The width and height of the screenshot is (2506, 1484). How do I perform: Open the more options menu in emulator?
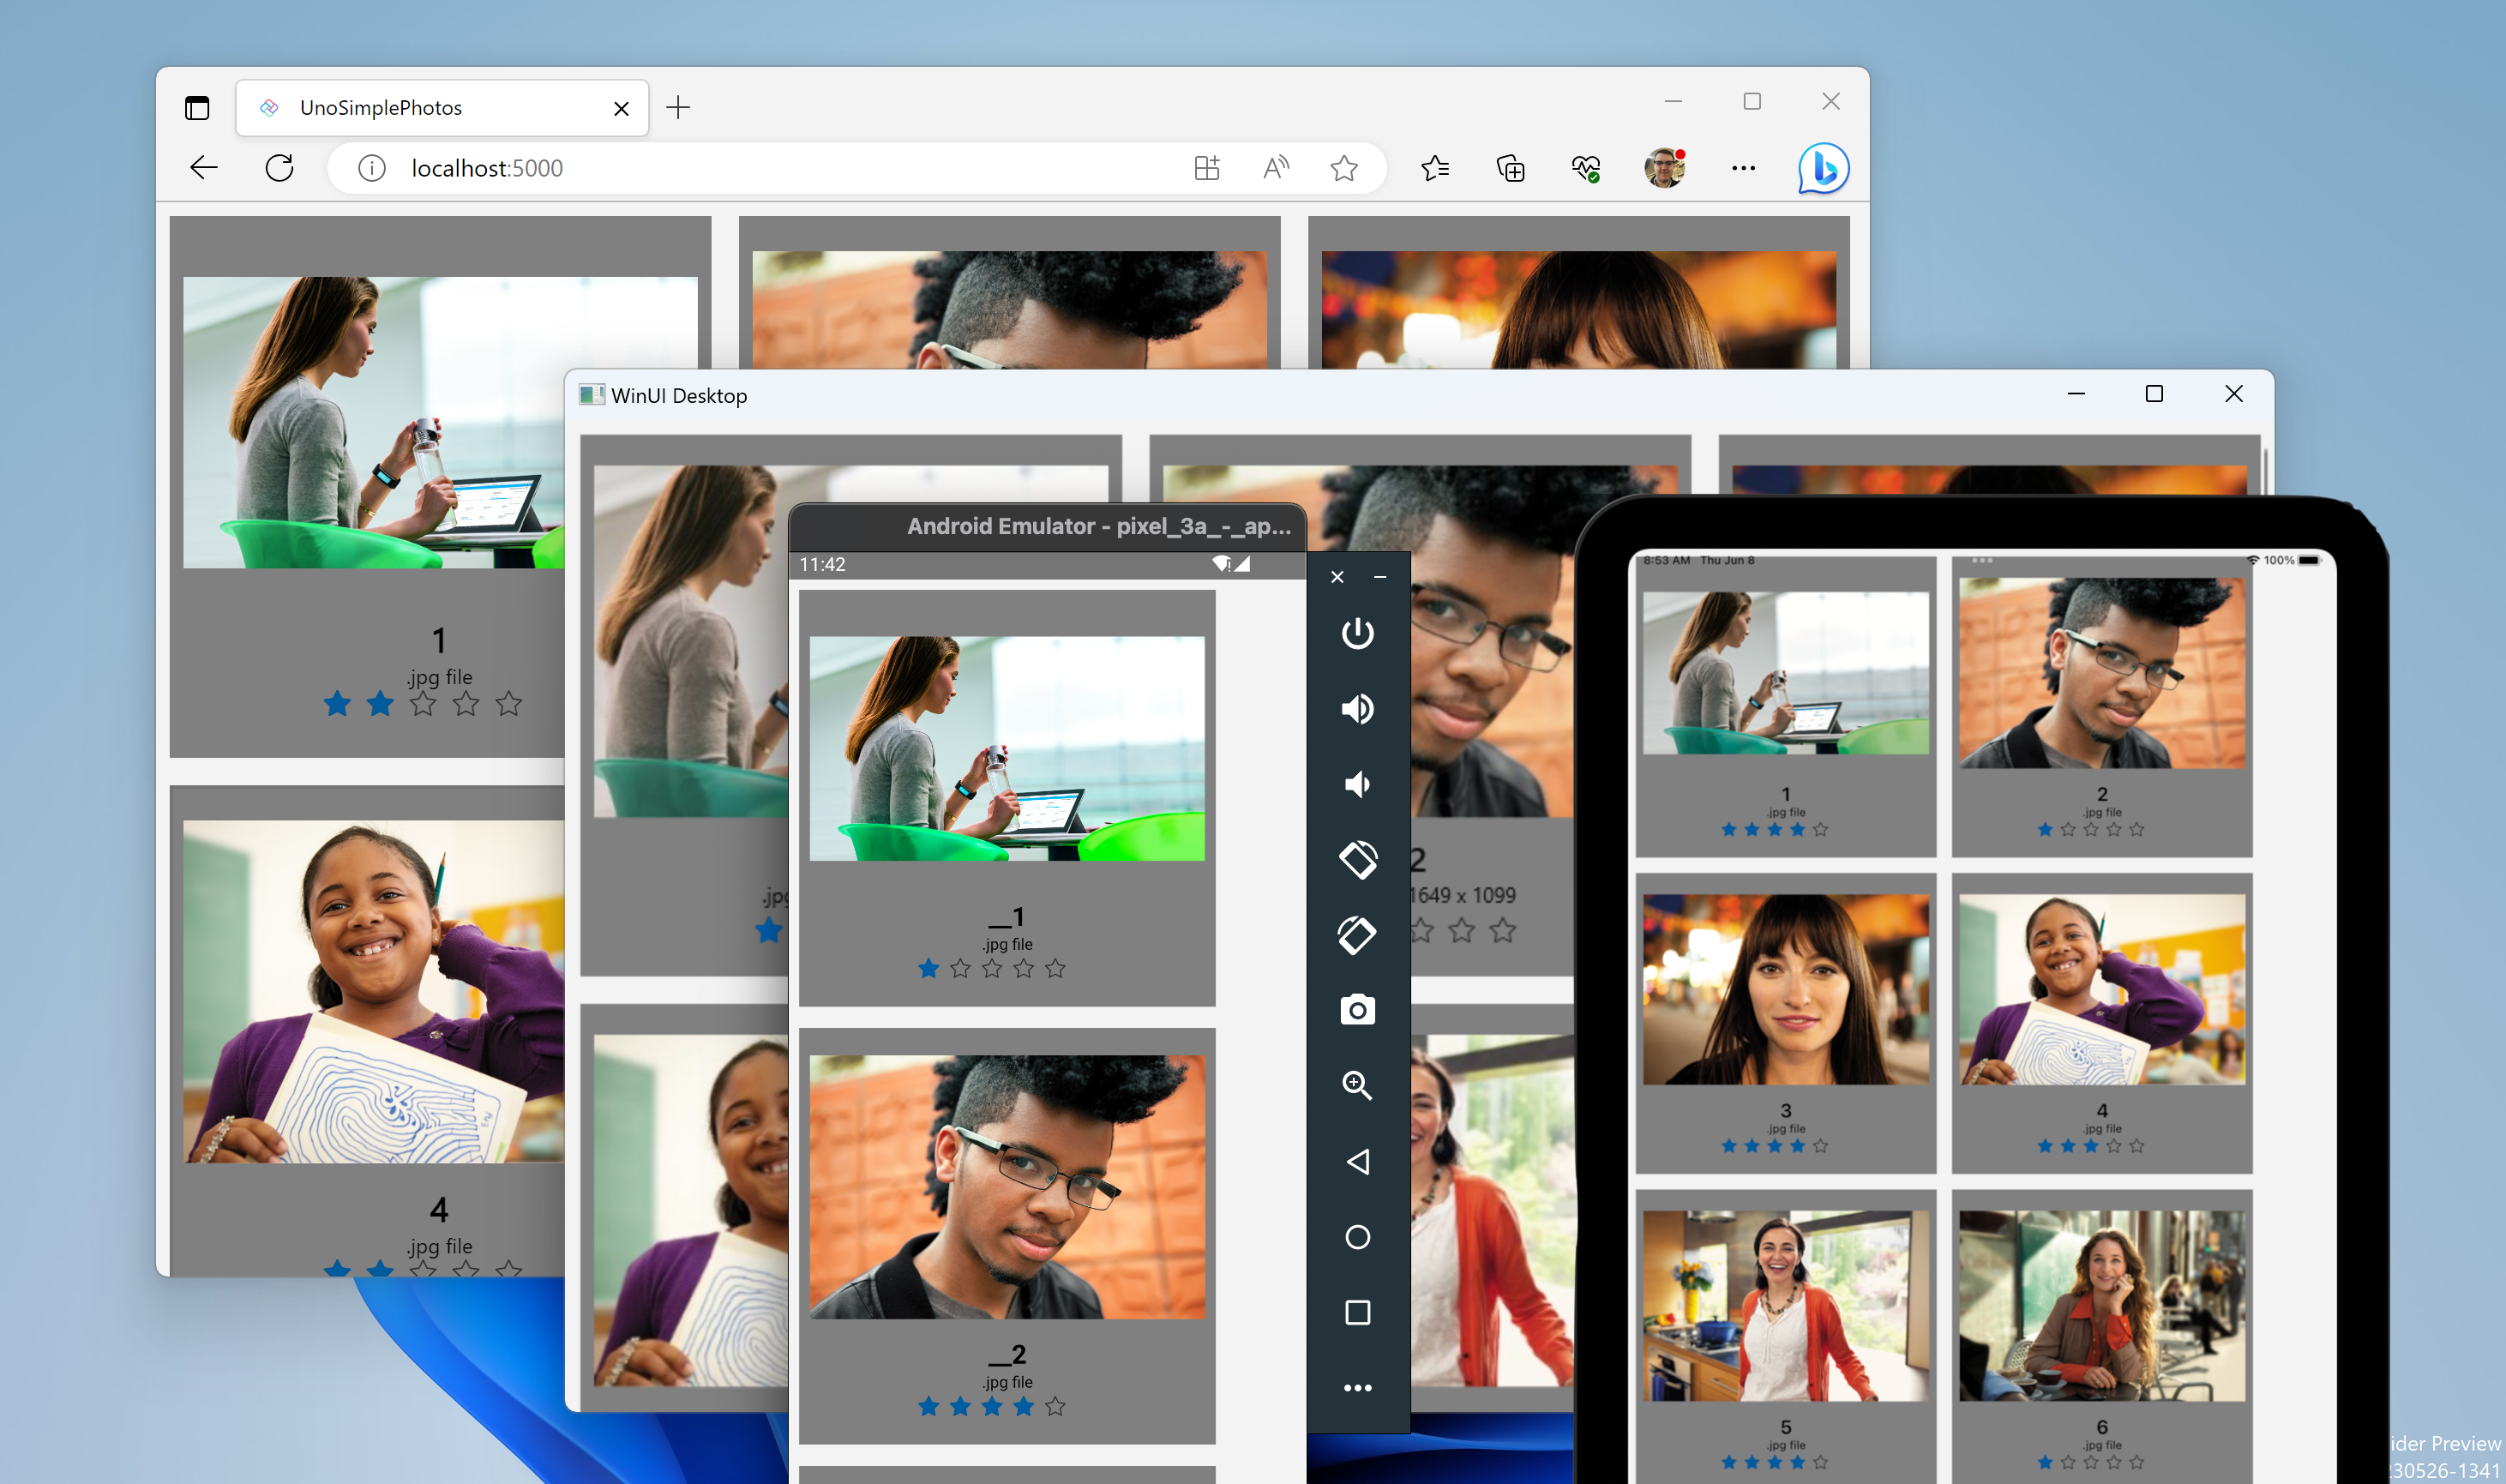tap(1358, 1389)
